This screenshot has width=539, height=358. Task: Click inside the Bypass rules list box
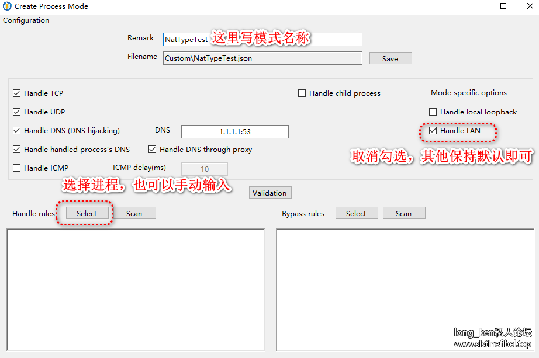pos(405,289)
